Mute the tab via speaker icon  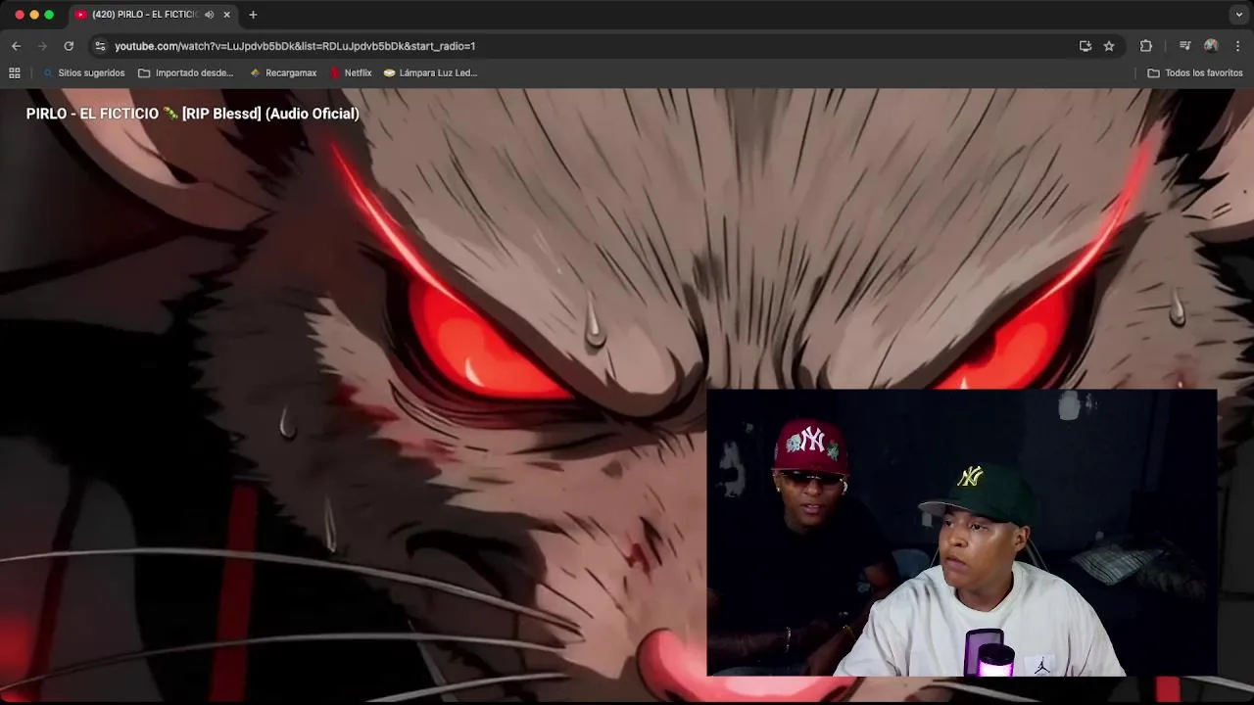tap(209, 15)
